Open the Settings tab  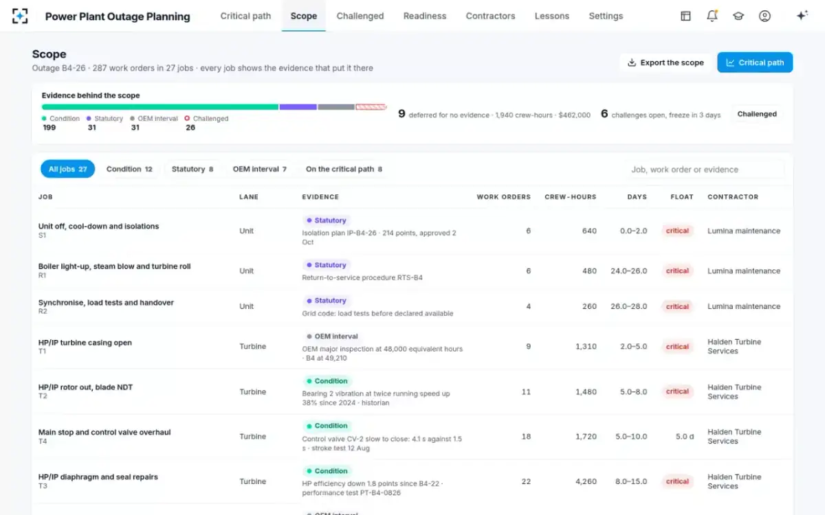[606, 16]
